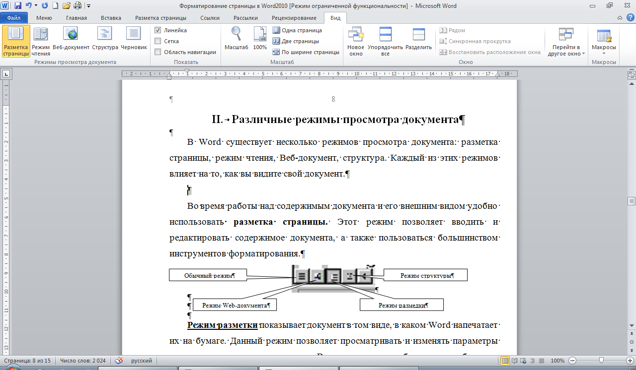Switch to Структура outline view
The width and height of the screenshot is (636, 370).
coord(105,39)
